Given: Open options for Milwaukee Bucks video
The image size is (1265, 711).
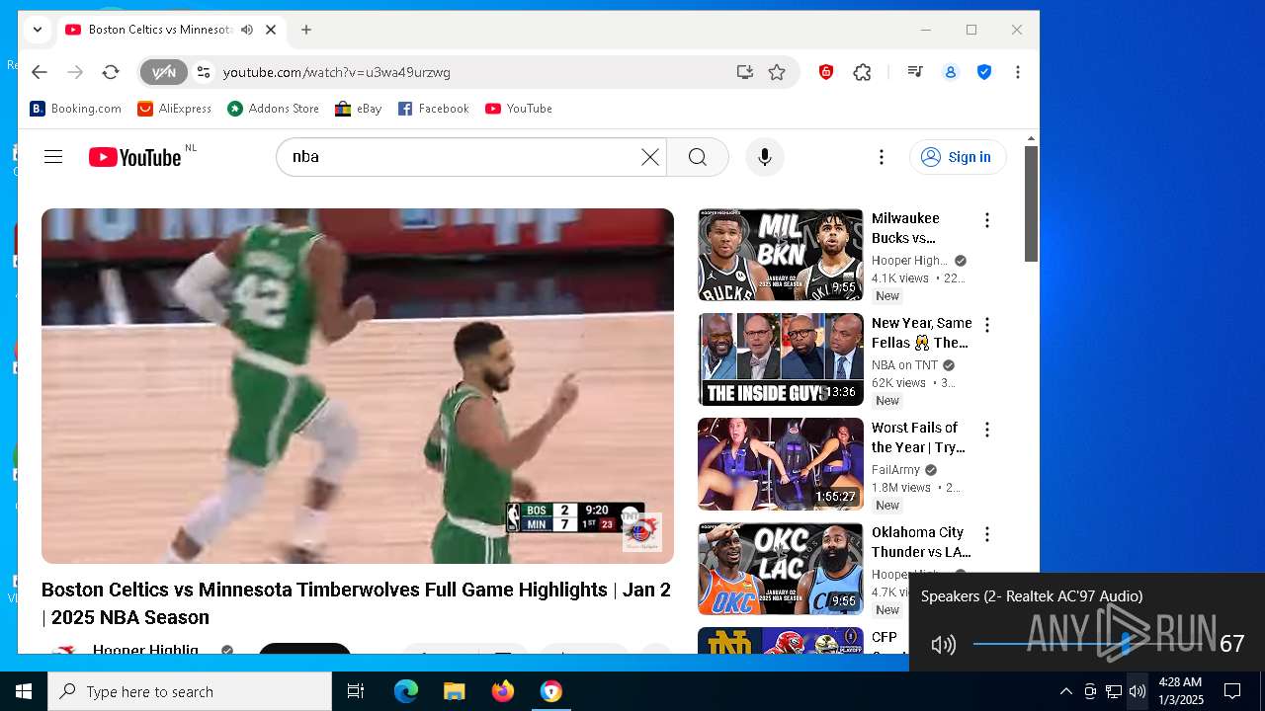Looking at the screenshot, I should (986, 220).
